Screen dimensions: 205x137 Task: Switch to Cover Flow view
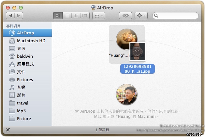click(x=85, y=16)
